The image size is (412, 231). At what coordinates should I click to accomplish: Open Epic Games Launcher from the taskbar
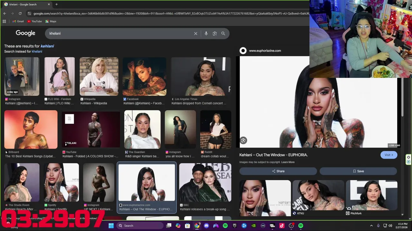235,226
